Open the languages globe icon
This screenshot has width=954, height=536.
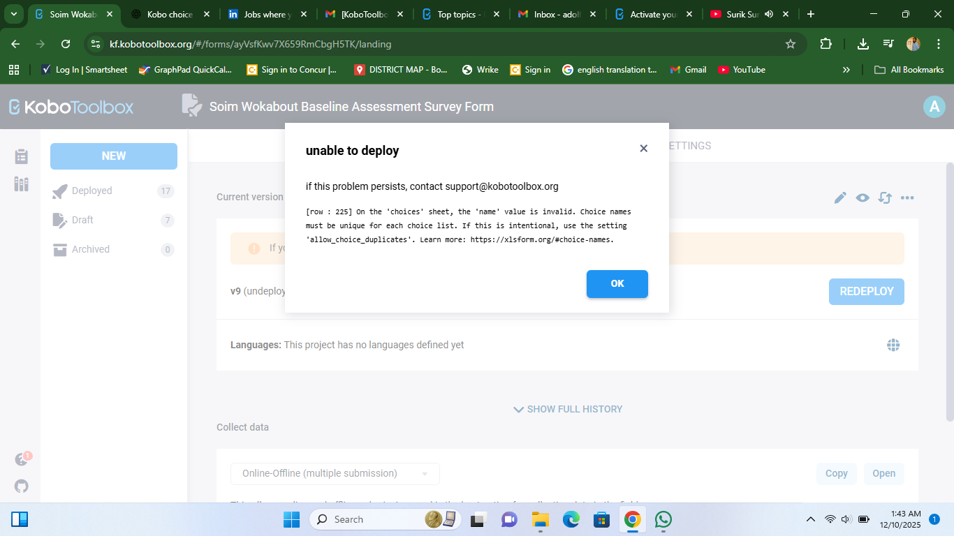tap(893, 345)
